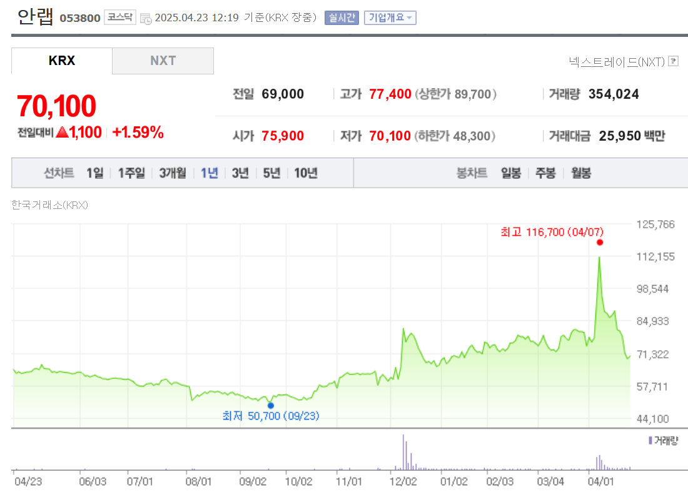The width and height of the screenshot is (688, 499).
Task: Click the 최고 116,700 (04/07) label
Action: tap(552, 232)
